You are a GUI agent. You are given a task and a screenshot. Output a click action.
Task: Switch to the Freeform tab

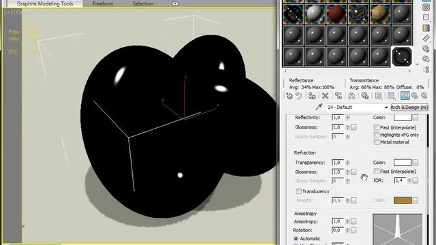103,3
